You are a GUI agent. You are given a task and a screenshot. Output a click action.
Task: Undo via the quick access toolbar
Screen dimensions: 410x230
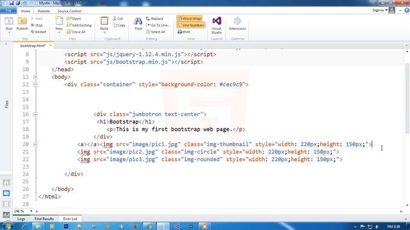[25, 3]
